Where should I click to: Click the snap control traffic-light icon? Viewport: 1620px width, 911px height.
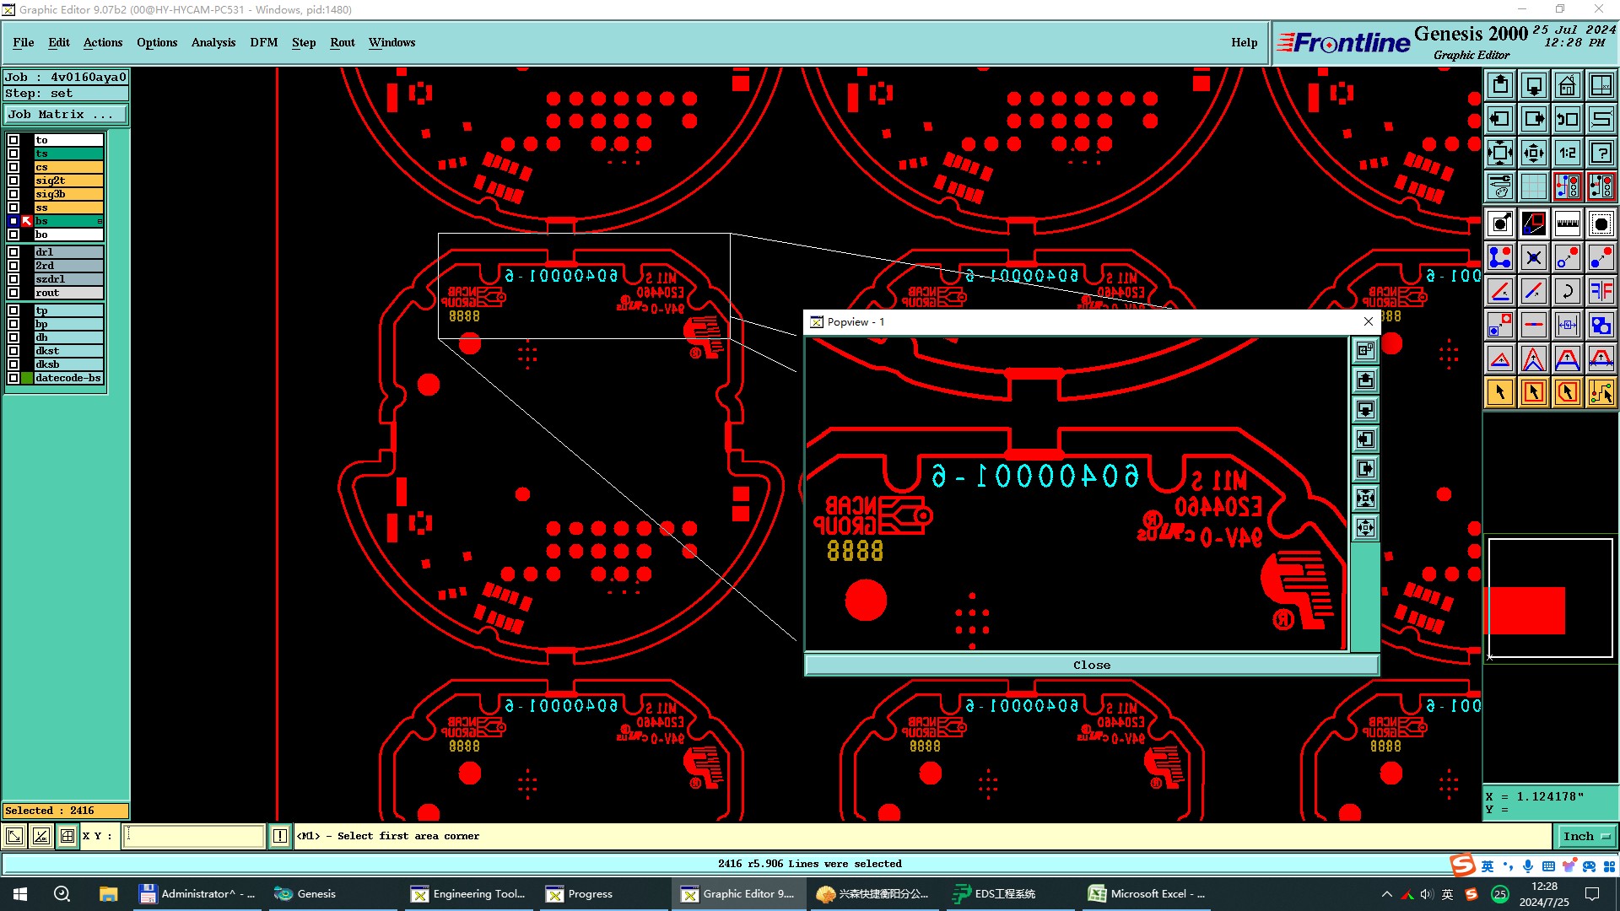[x=1568, y=186]
